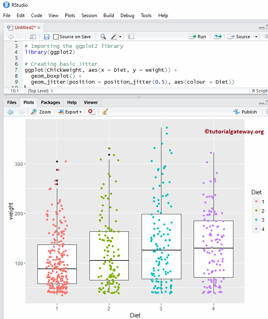Click the compile report notebook icon
Viewport: 268px width, 319px height.
[x=131, y=37]
